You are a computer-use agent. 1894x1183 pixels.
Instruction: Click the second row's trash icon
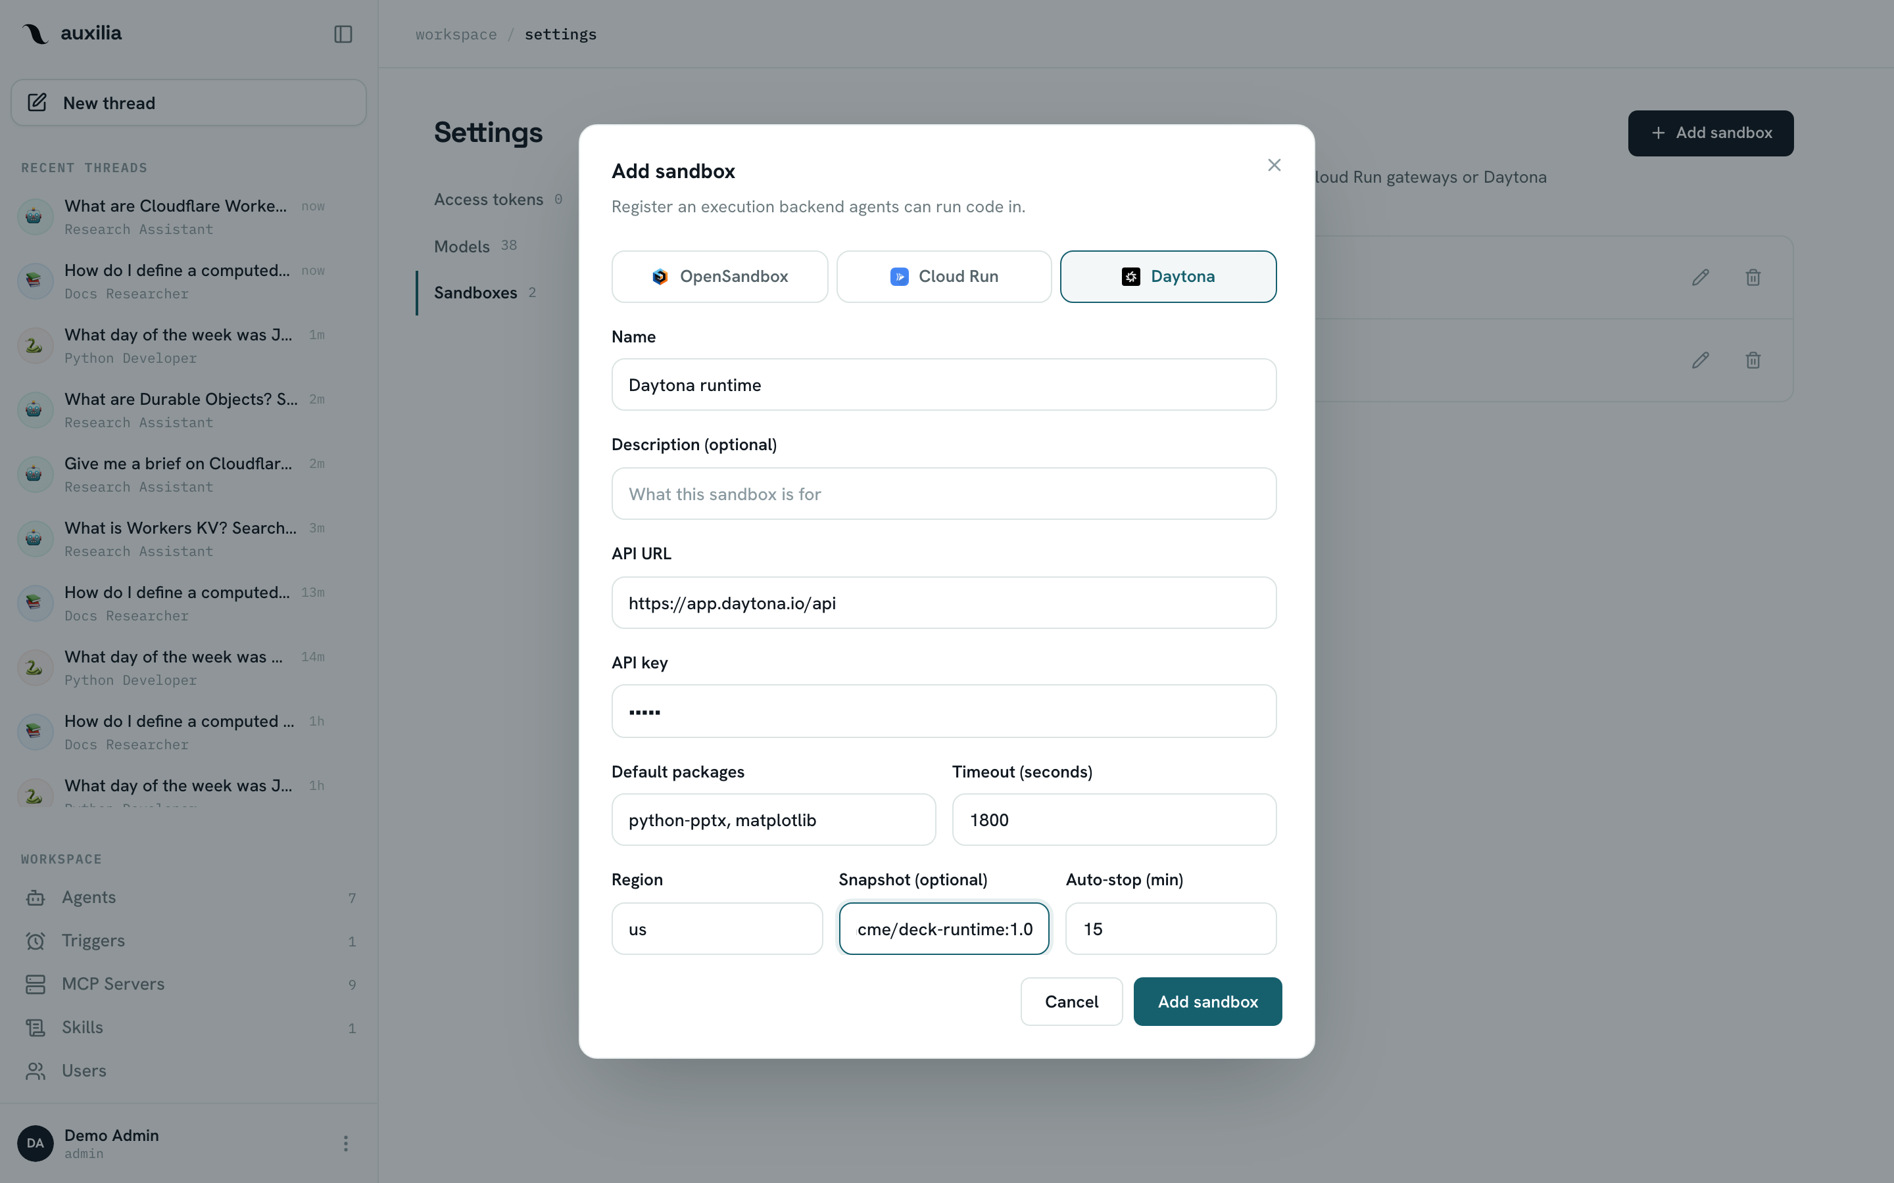coord(1753,360)
